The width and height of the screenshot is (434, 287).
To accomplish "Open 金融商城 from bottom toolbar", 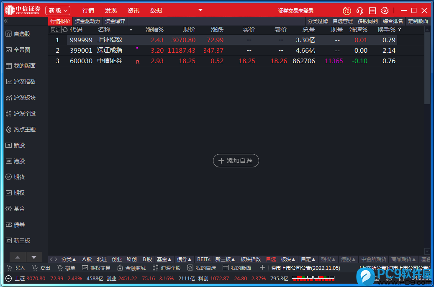I will 131,268.
